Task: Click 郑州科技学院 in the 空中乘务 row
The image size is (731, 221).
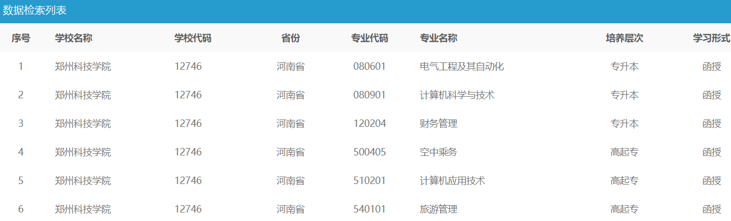Action: 83,152
